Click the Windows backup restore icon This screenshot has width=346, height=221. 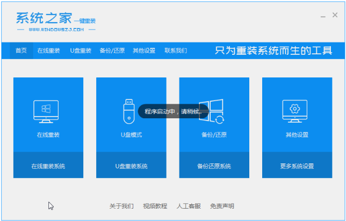tap(212, 111)
